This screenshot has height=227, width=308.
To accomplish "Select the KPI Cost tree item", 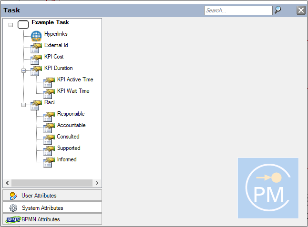I will (x=54, y=57).
